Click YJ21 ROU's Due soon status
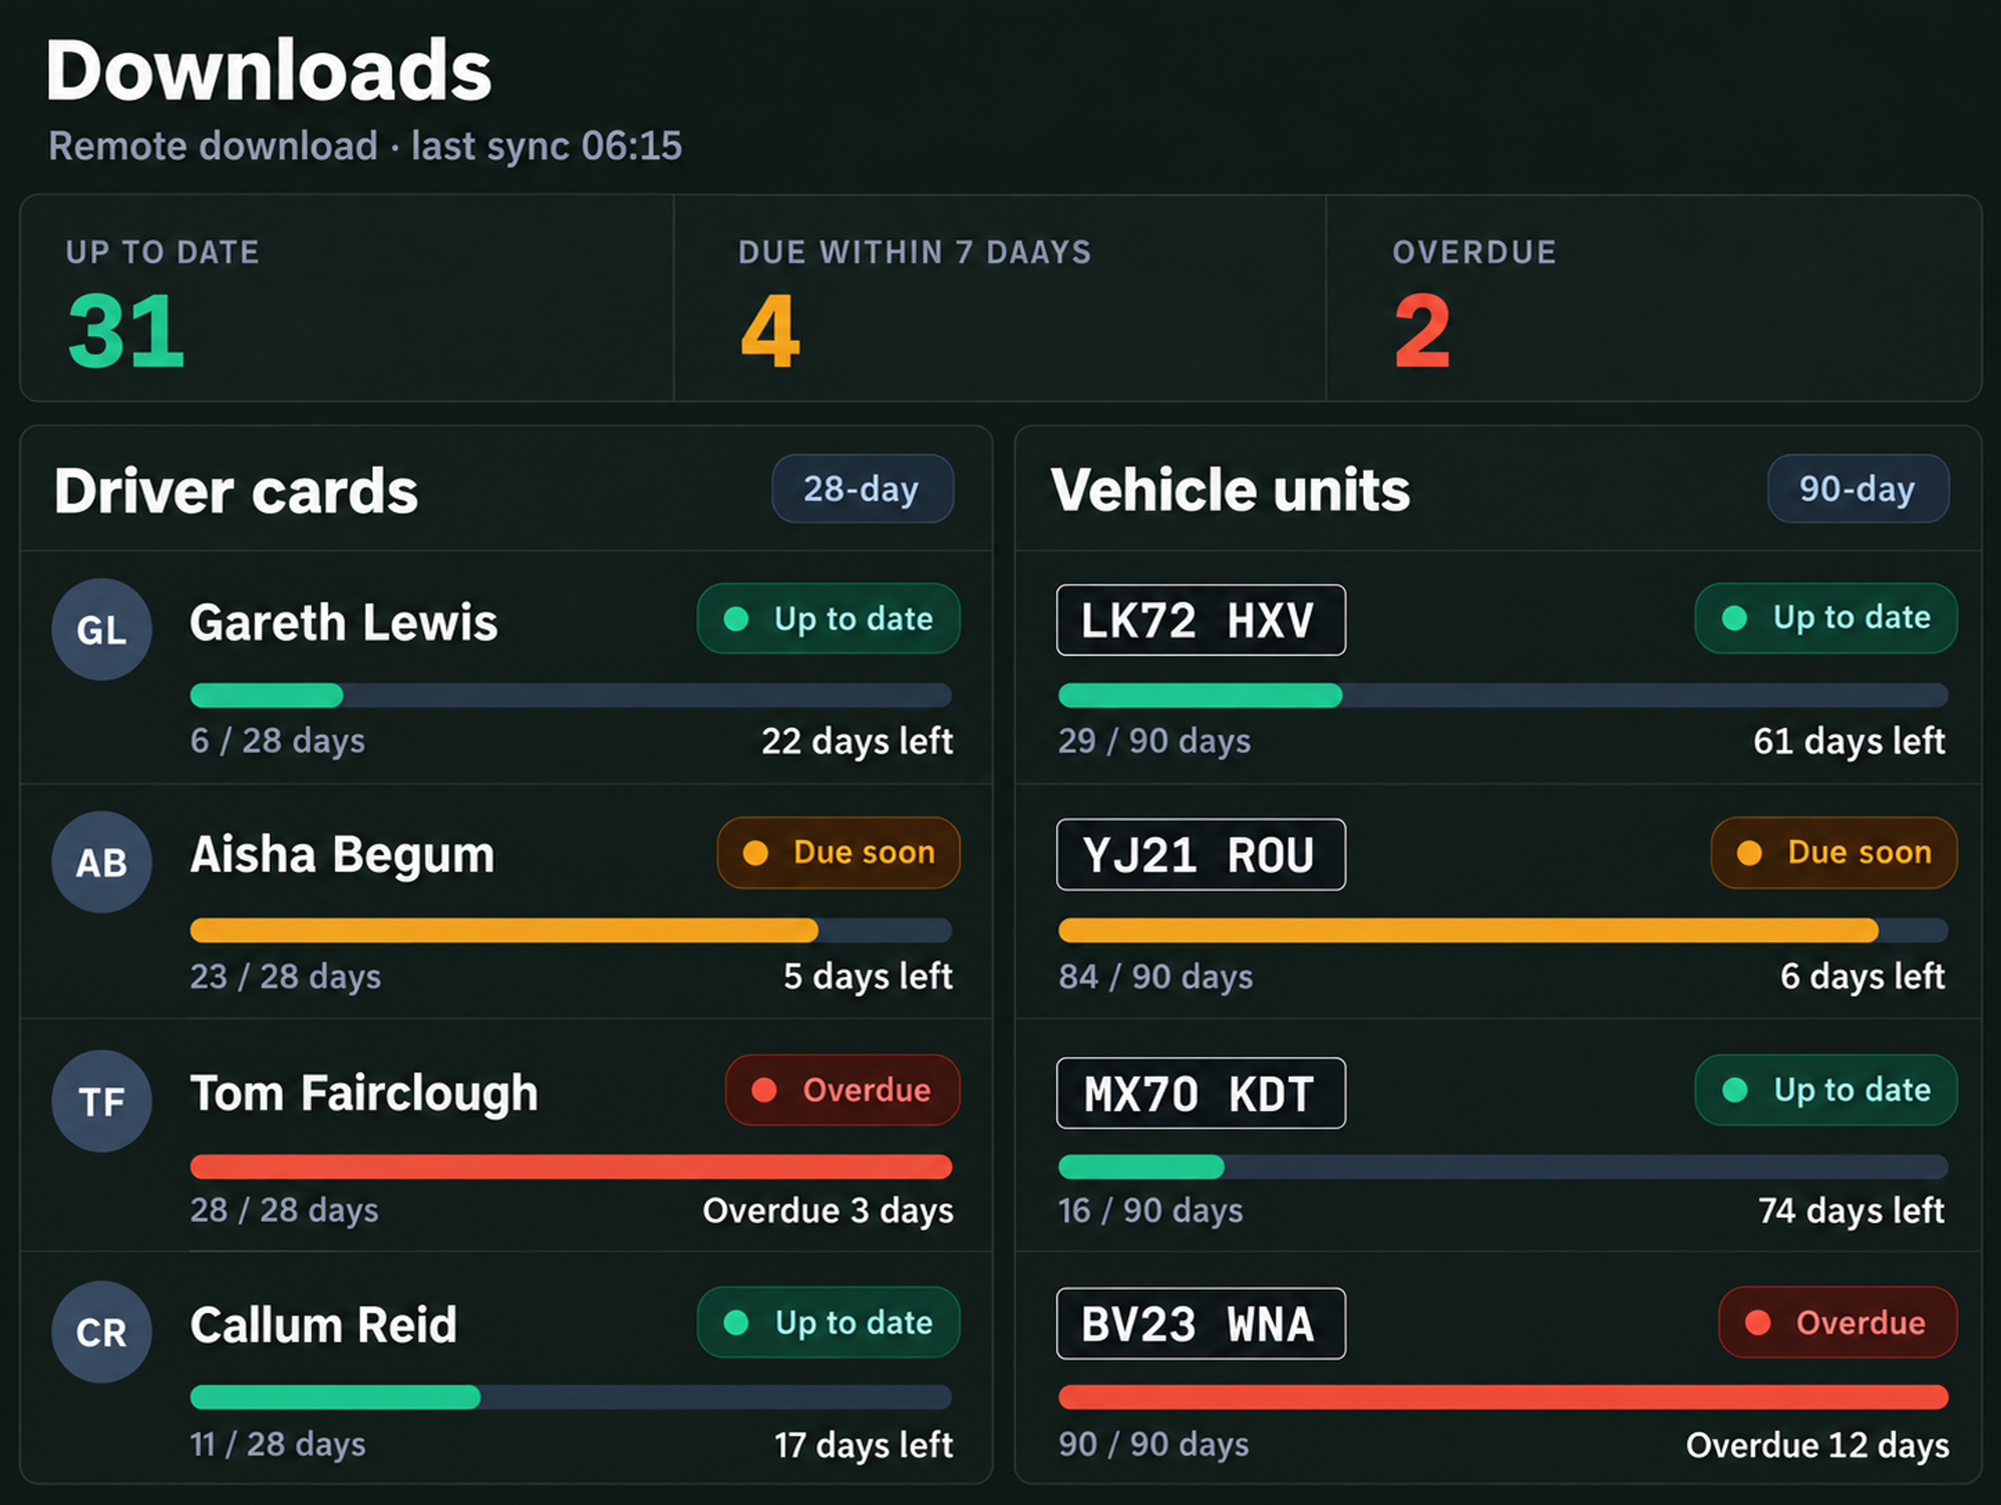This screenshot has width=2001, height=1505. 1834,852
